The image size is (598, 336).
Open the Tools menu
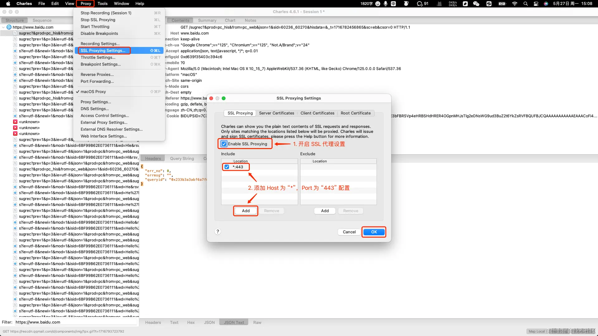coord(102,4)
